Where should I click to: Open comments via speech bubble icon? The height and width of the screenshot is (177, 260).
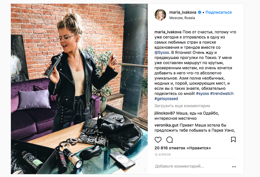170,140
